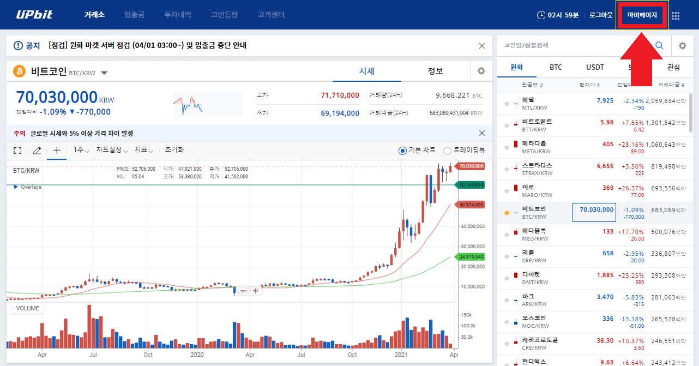Image resolution: width=699 pixels, height=366 pixels.
Task: Expand the Overlays section on chart
Action: point(27,187)
